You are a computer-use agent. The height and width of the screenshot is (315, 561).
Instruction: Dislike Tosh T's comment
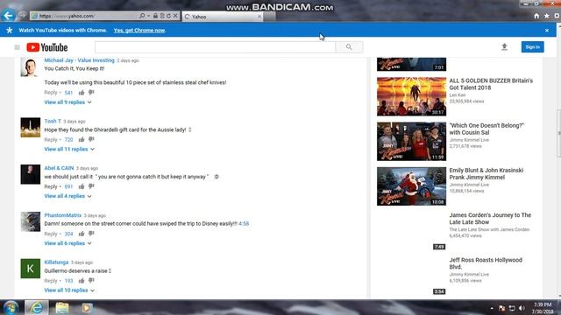click(91, 139)
